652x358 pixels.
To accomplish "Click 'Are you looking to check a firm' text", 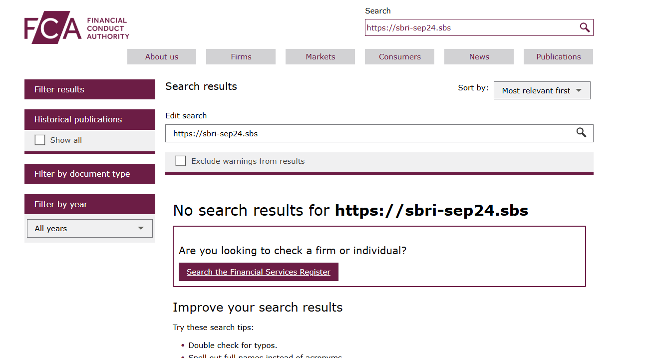I will click(293, 251).
